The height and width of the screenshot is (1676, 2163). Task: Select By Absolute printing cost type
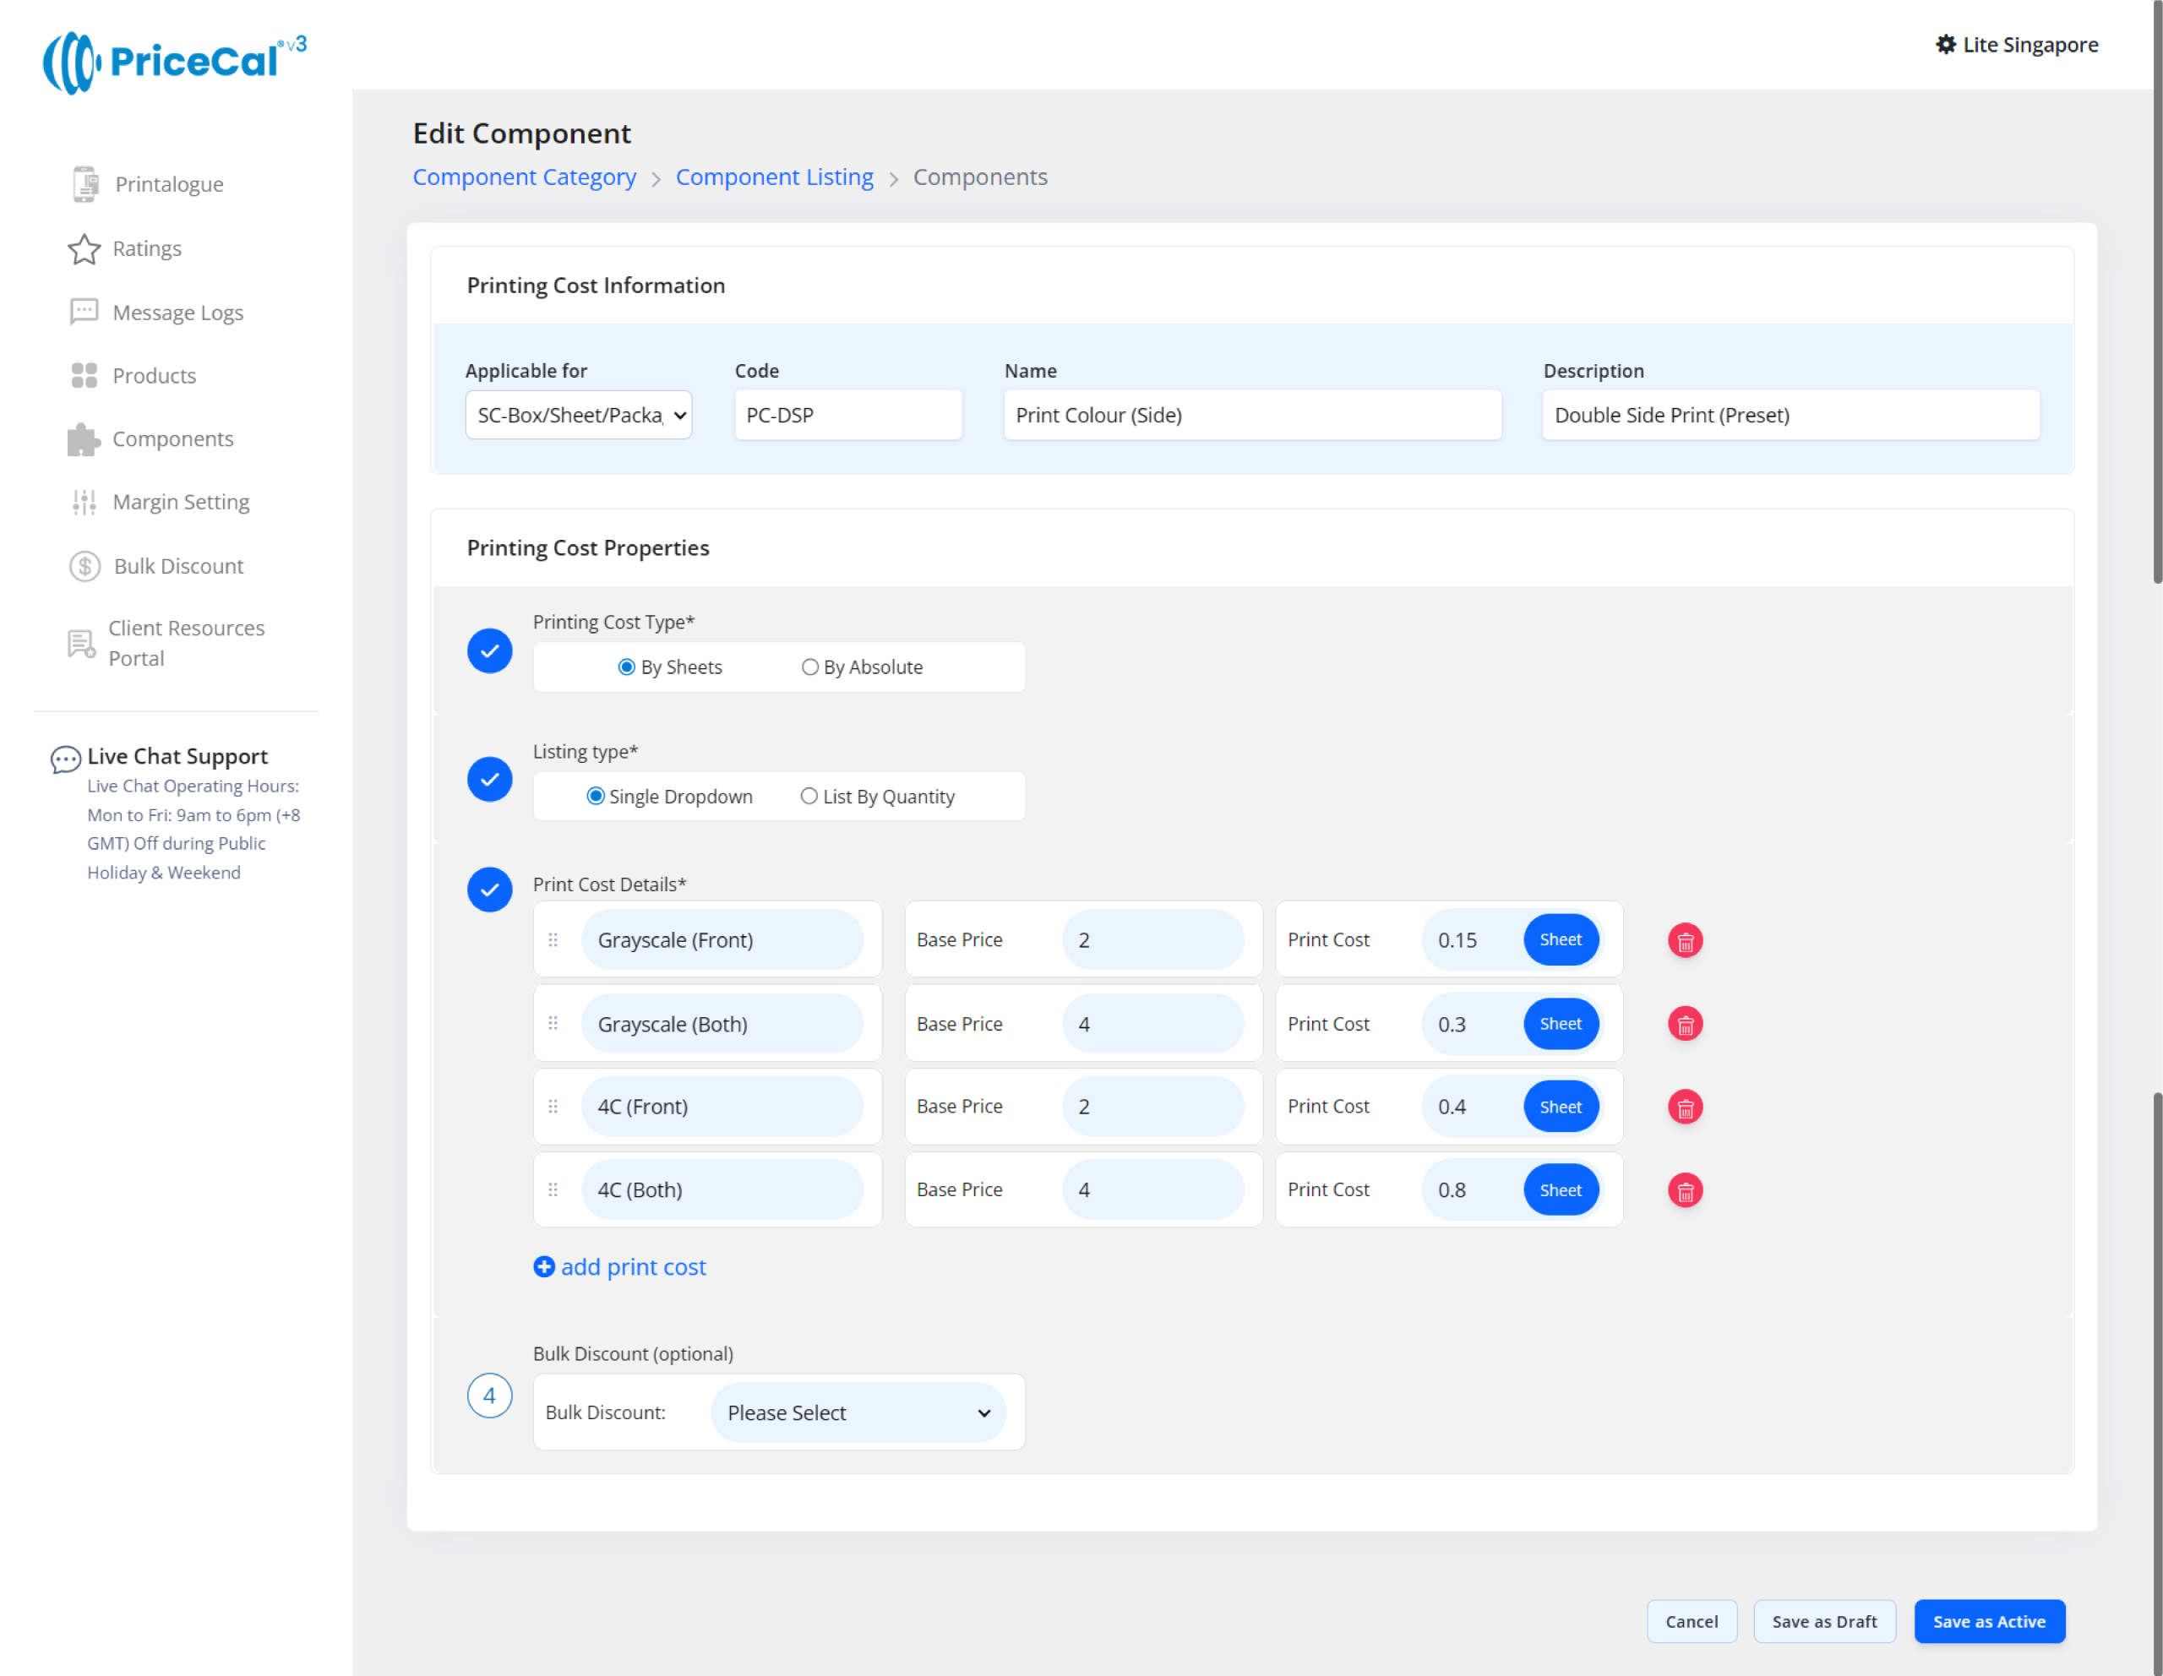coord(809,667)
